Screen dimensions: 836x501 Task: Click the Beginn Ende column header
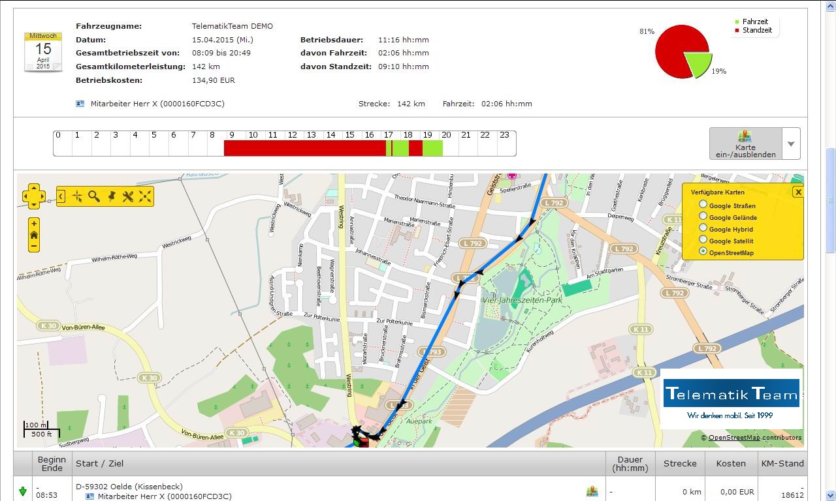pyautogui.click(x=52, y=463)
